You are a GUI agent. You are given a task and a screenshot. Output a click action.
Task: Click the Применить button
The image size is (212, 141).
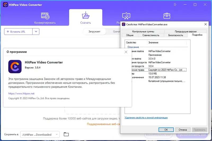(x=200, y=130)
